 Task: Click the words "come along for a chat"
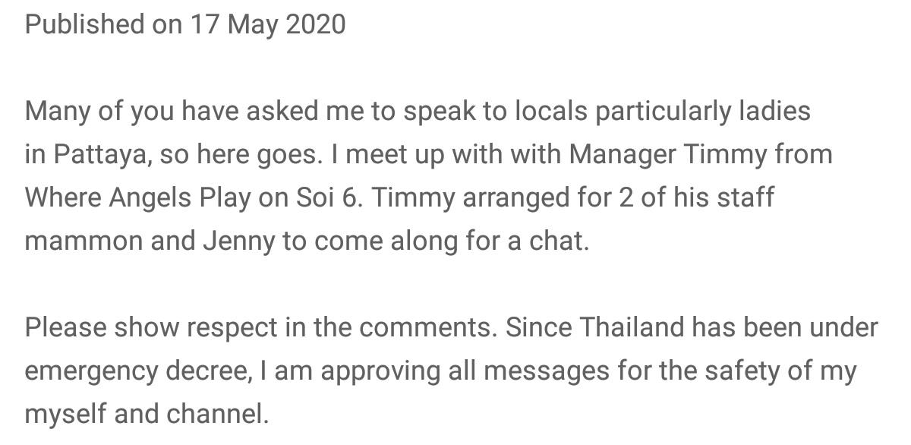coord(451,241)
